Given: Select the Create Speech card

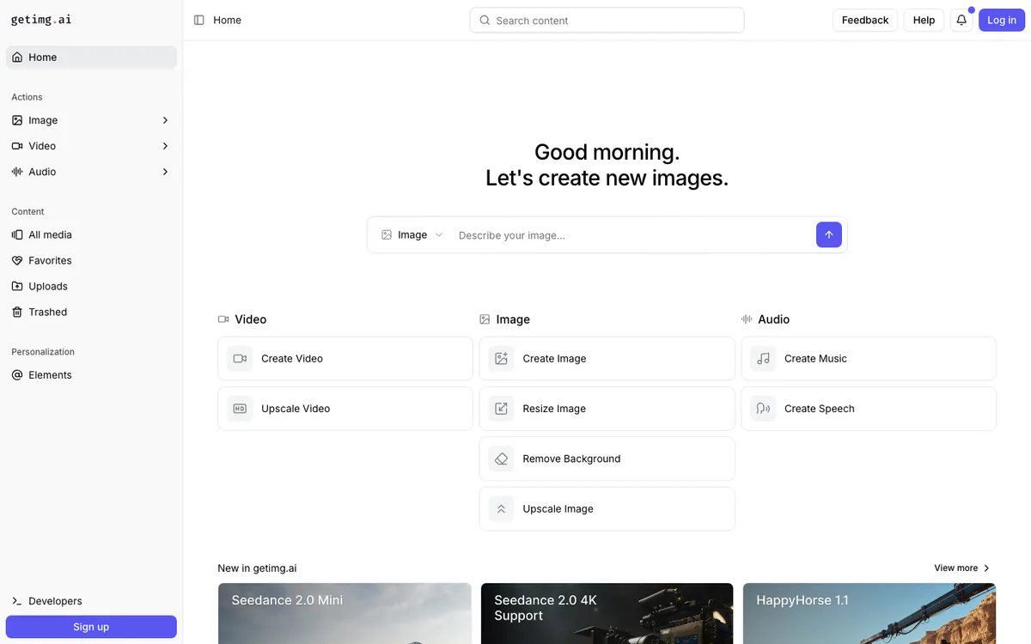Looking at the screenshot, I should point(869,409).
